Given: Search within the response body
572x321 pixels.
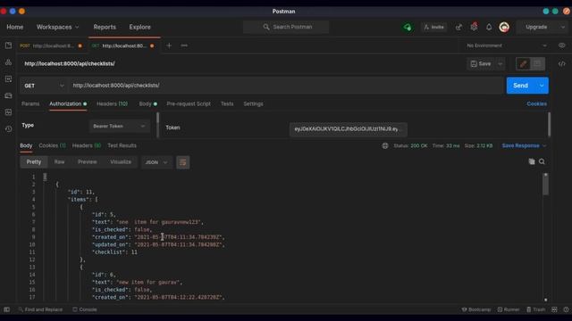Looking at the screenshot, I should tap(542, 161).
